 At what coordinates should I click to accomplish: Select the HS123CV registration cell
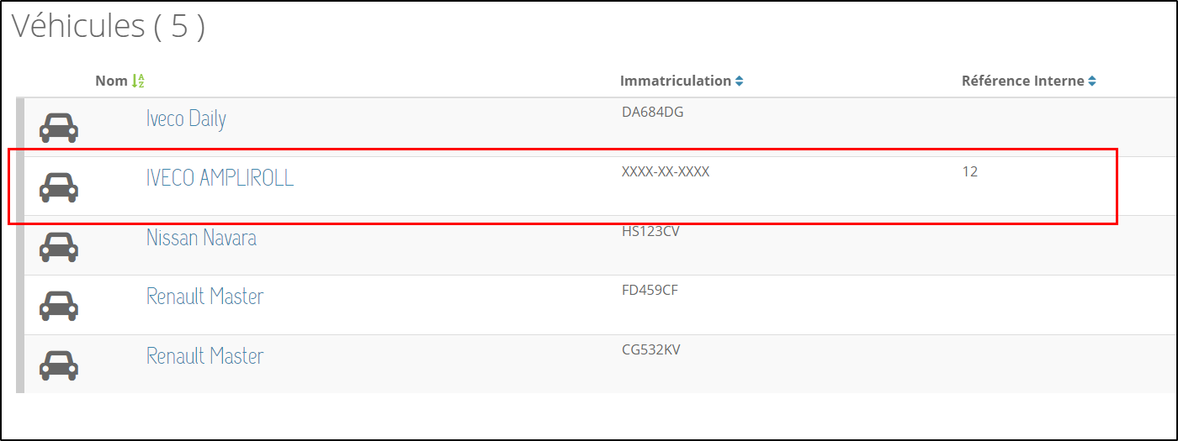(650, 231)
